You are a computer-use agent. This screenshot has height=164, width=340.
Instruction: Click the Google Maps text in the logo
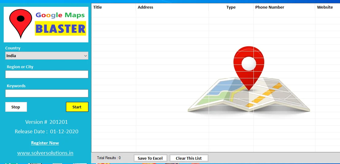[60, 15]
